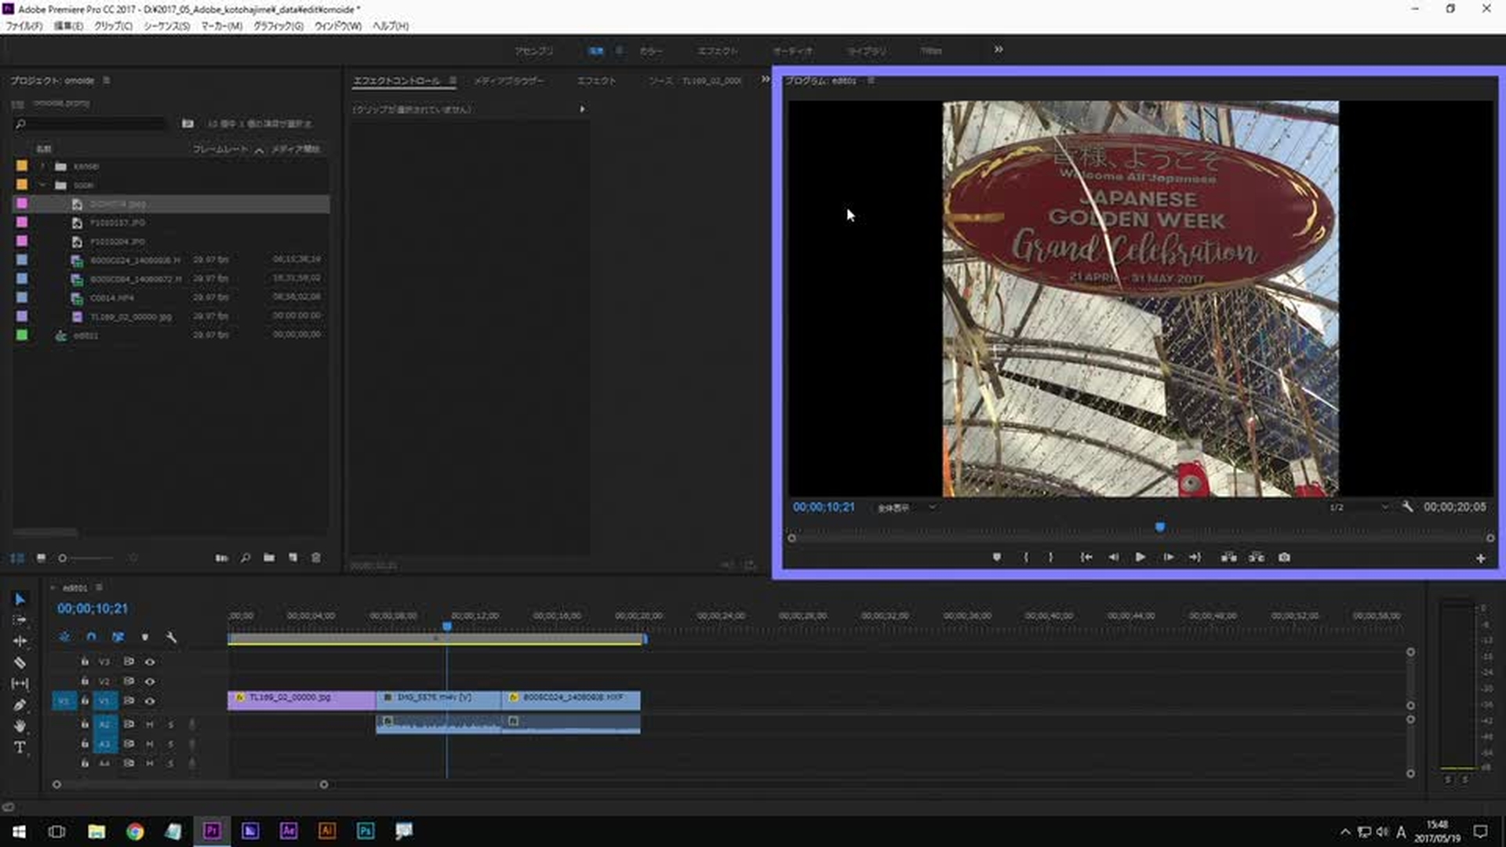Image resolution: width=1506 pixels, height=847 pixels.
Task: Select the Type tool
Action: pos(20,747)
